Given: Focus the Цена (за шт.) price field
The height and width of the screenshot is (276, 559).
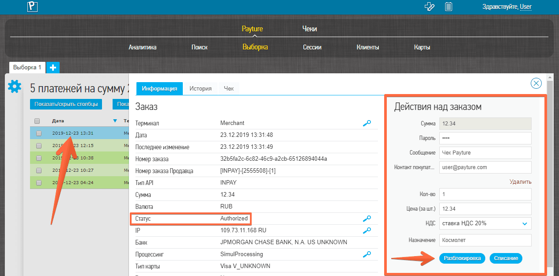Looking at the screenshot, I should pos(485,209).
